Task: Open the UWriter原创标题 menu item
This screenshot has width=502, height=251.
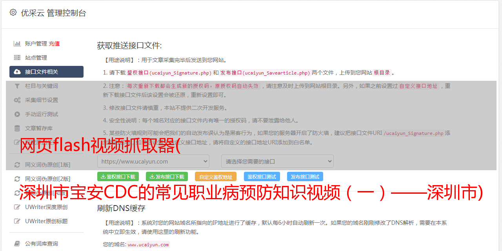Action: (46, 221)
